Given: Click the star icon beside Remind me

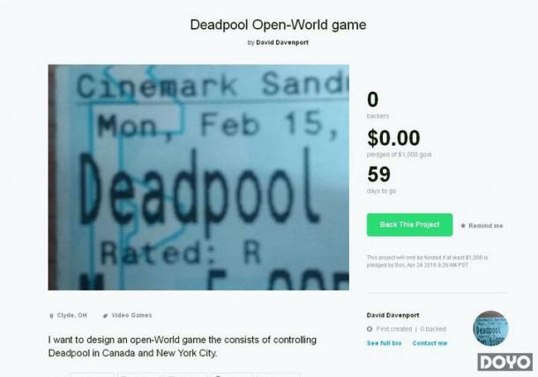Looking at the screenshot, I should (x=463, y=226).
